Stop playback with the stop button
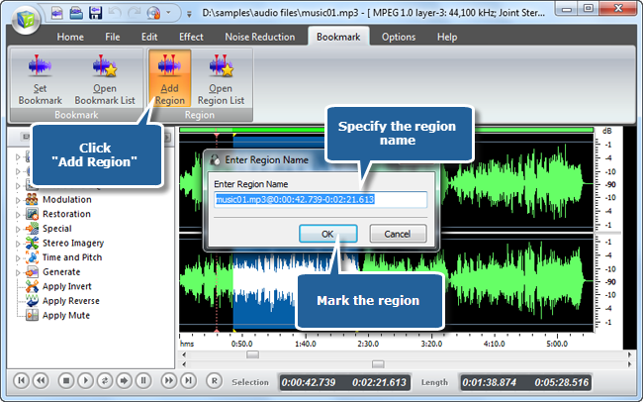643x402 pixels. point(66,380)
